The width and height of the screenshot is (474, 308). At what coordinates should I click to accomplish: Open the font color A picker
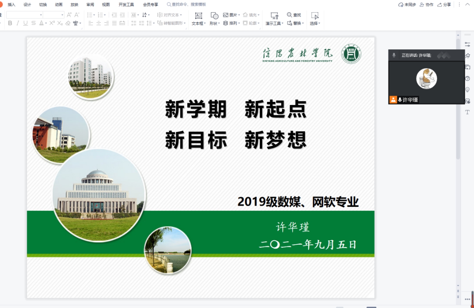pyautogui.click(x=41, y=23)
